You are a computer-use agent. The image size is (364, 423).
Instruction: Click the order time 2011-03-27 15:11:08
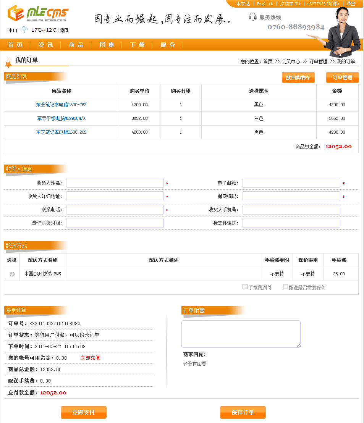coord(60,346)
